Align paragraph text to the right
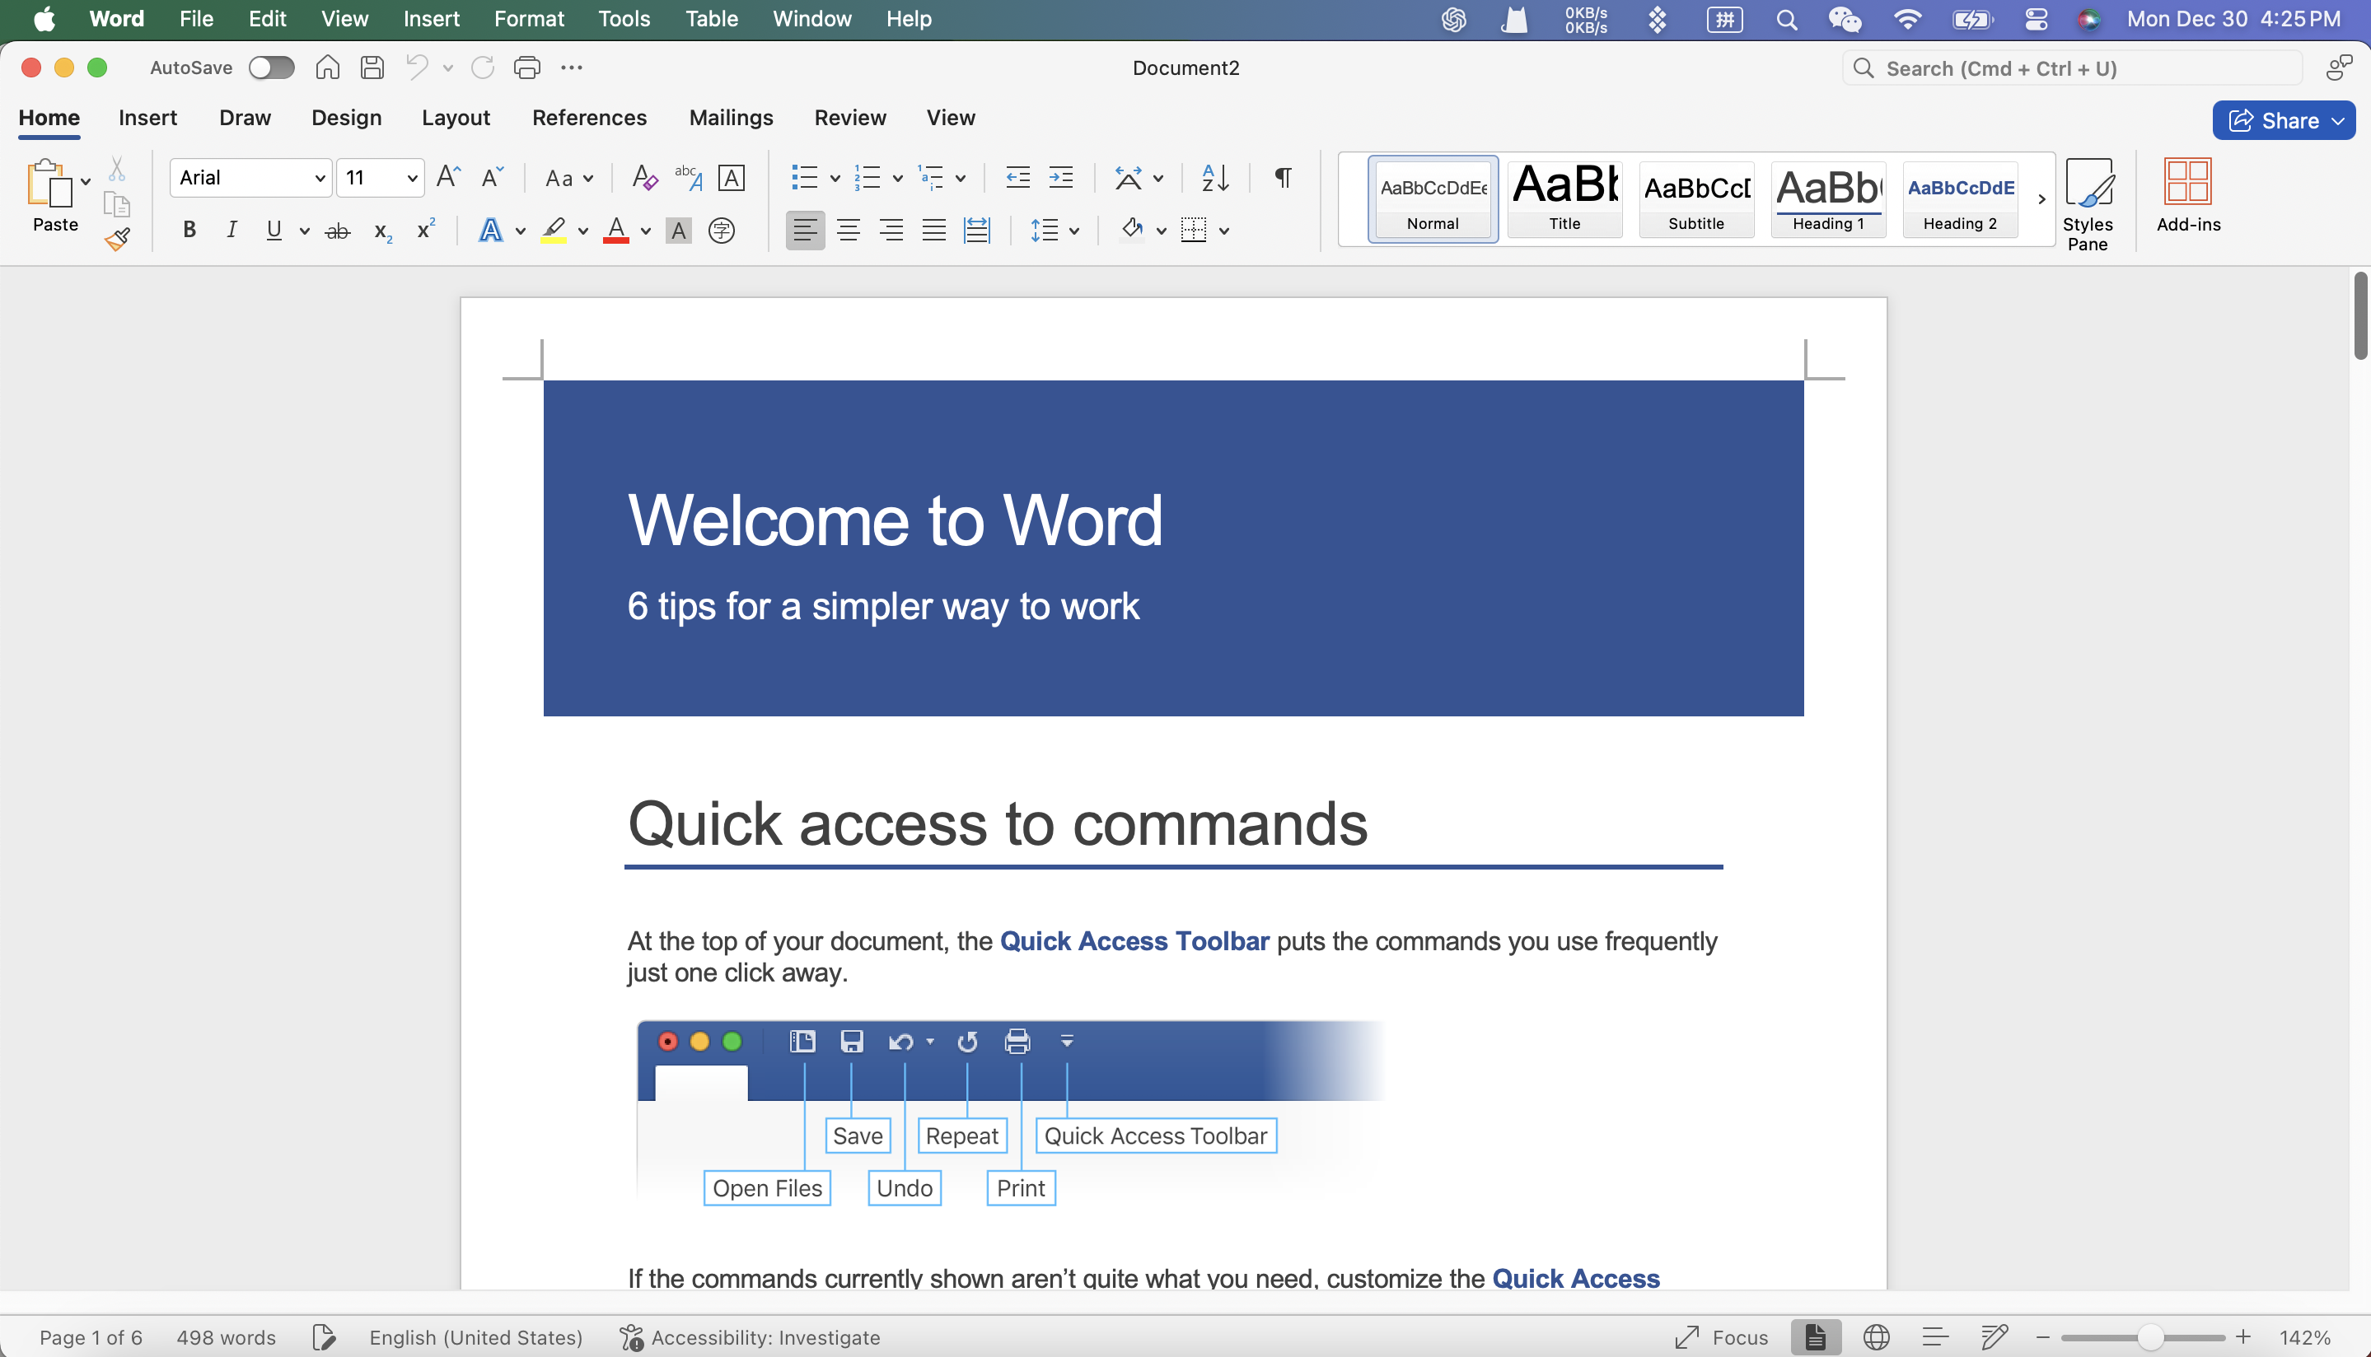 [891, 231]
